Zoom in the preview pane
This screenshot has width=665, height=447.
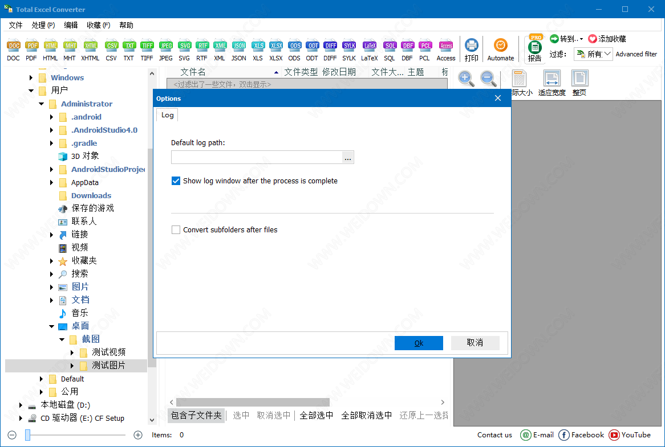(x=466, y=79)
